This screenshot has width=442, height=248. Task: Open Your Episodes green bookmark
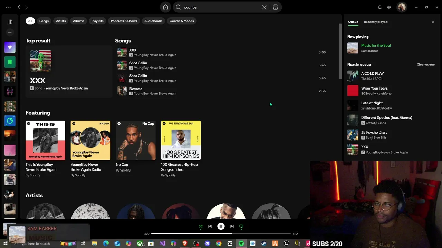pyautogui.click(x=10, y=62)
